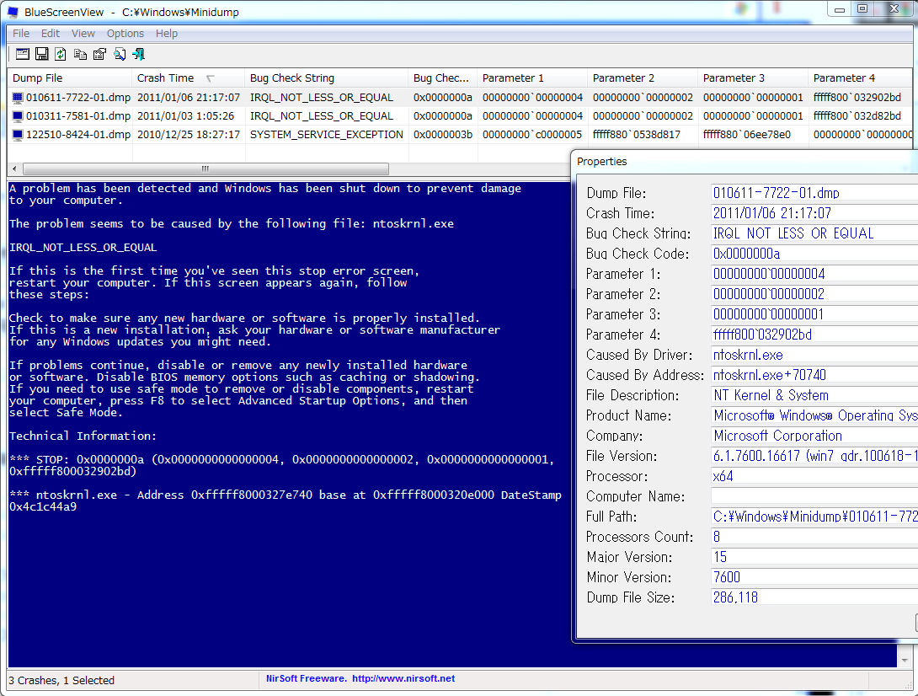This screenshot has width=918, height=696.
Task: Sort by the Dump File column header
Action: [x=70, y=78]
